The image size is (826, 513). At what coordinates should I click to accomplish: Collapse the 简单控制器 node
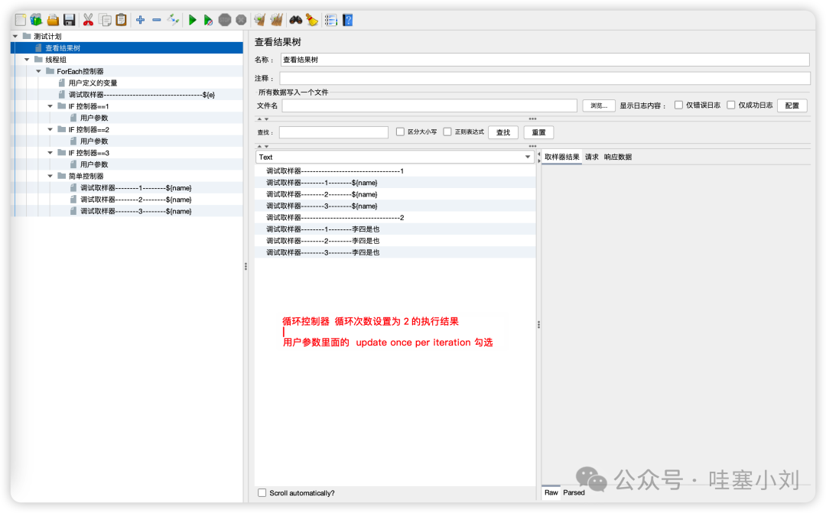[50, 176]
